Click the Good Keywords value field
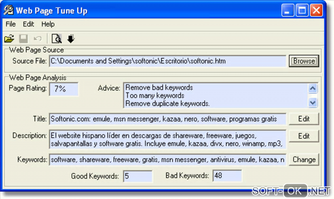334x199 pixels. coord(138,176)
